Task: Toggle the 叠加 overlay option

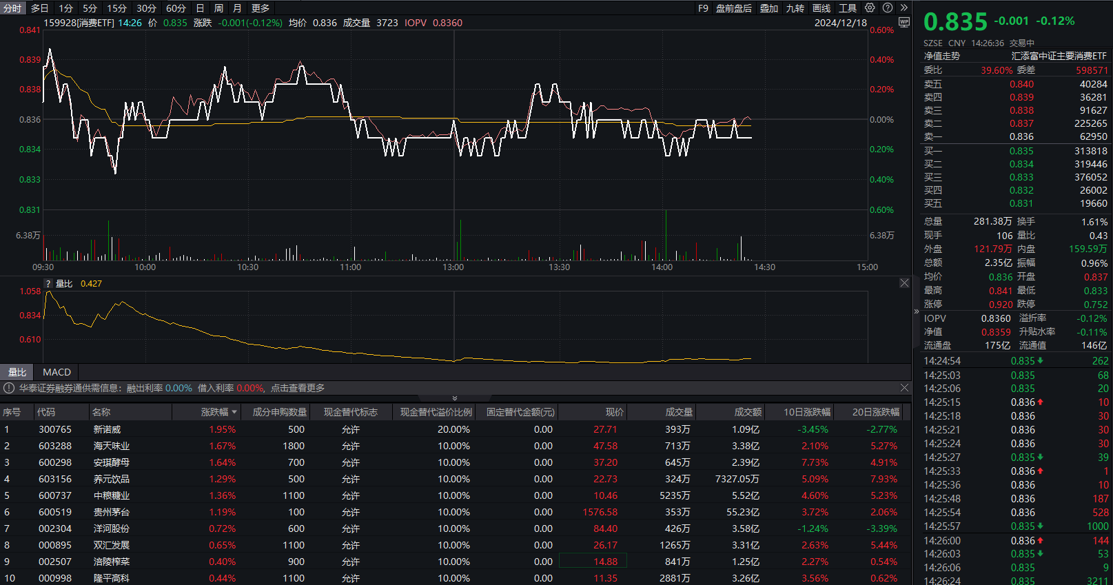Action: [769, 8]
